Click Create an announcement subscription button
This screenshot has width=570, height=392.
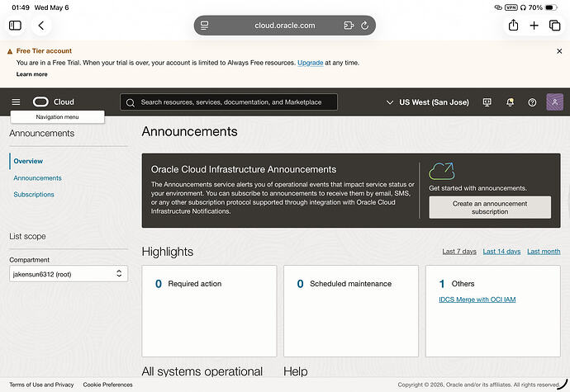[490, 207]
